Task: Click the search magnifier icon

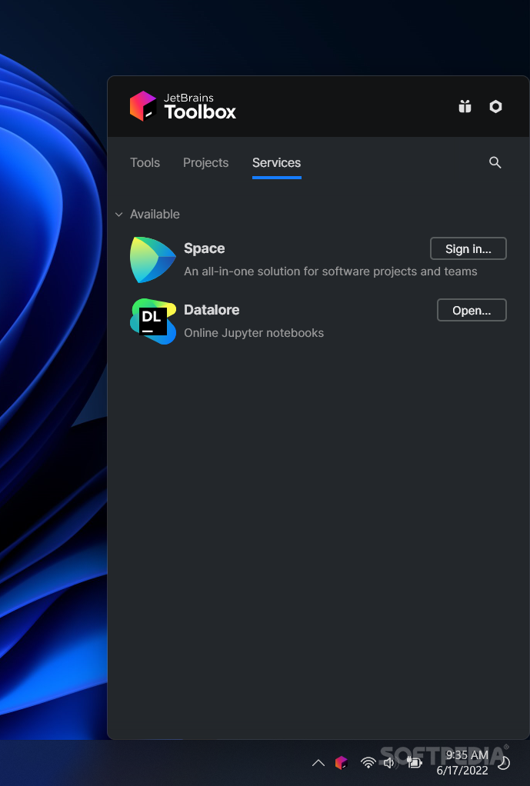Action: coord(495,162)
